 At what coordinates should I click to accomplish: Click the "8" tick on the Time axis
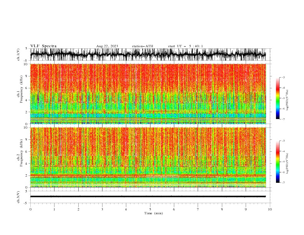222,209
